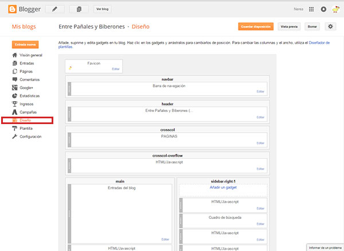Select the Diseño menu item
The height and width of the screenshot is (251, 344).
pyautogui.click(x=25, y=121)
